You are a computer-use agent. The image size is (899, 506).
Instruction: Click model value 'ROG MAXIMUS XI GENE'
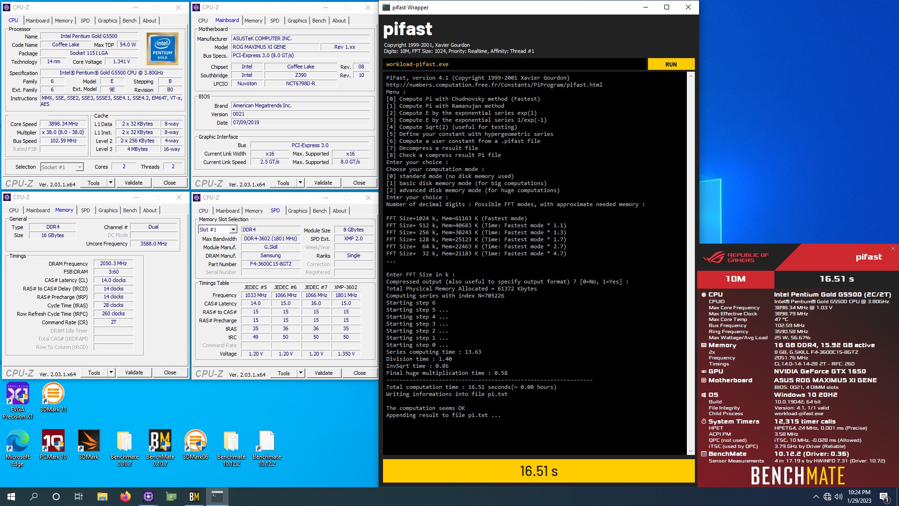275,47
